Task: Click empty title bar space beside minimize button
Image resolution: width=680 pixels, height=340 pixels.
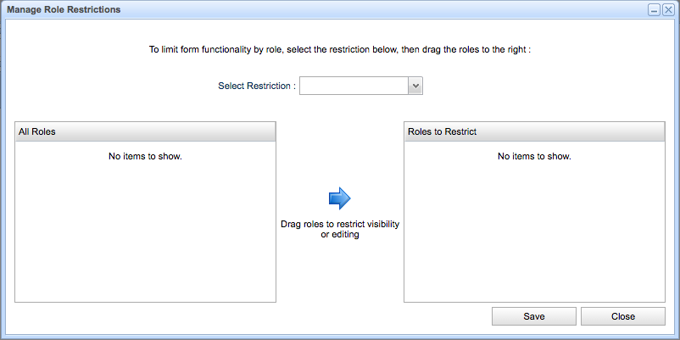Action: point(509,10)
